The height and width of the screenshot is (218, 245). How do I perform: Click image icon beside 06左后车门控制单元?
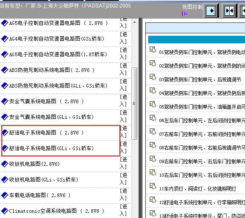tap(153, 118)
